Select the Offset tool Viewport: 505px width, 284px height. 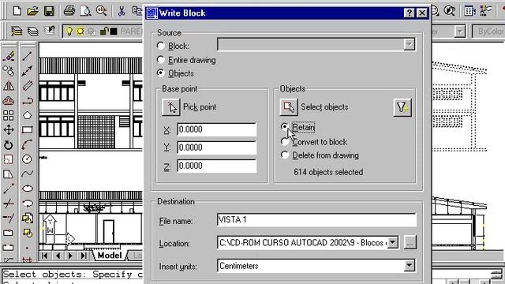(x=9, y=100)
